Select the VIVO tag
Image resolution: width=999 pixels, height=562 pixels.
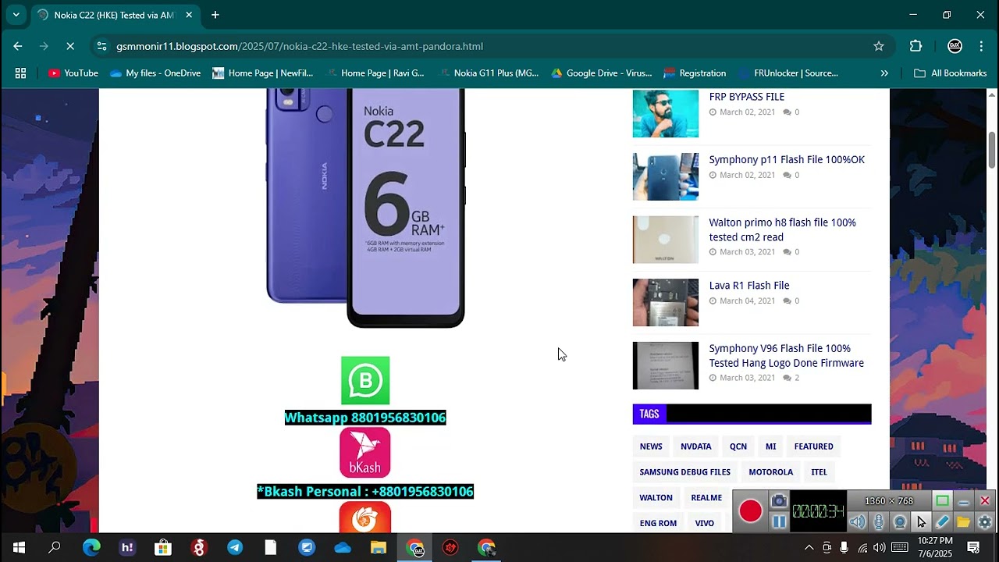coord(705,523)
